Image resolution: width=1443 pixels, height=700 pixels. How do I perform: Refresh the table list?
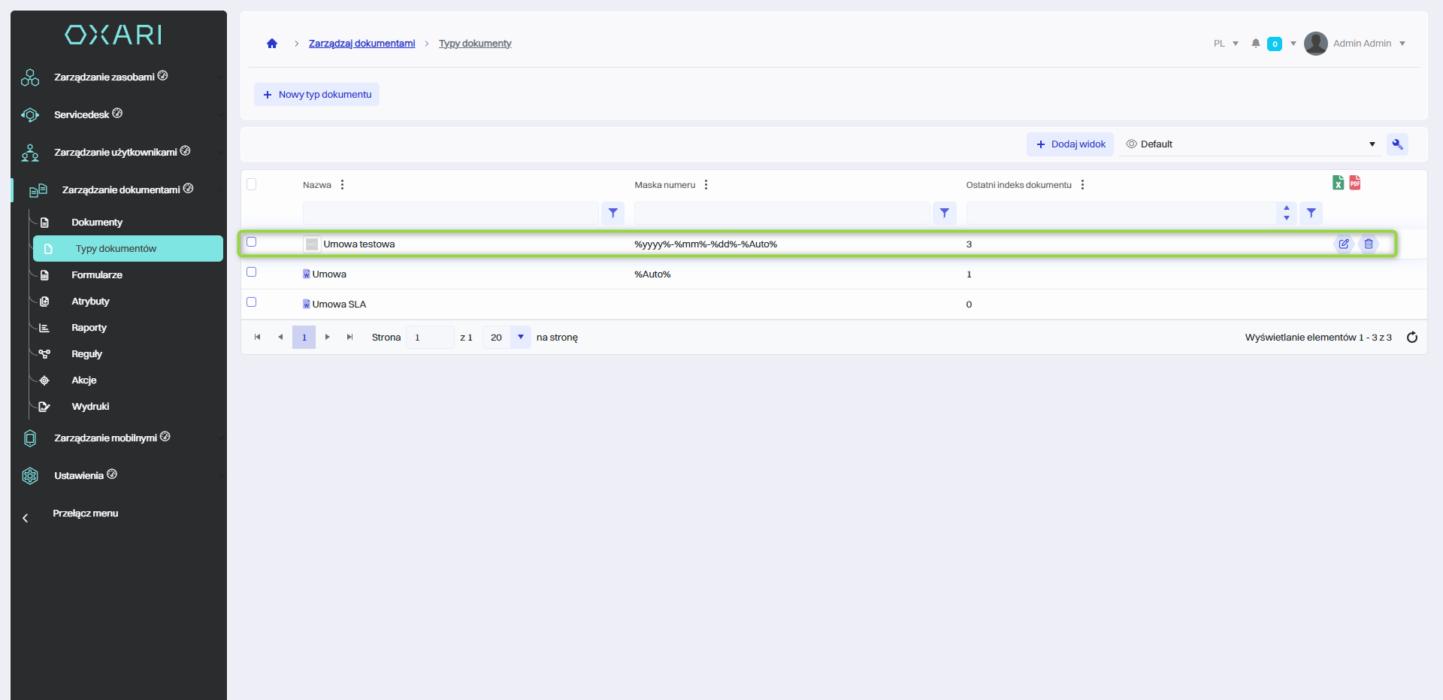click(x=1411, y=338)
